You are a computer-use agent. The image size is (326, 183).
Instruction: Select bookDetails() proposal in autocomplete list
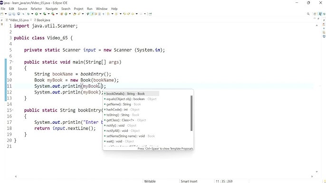click(131, 93)
